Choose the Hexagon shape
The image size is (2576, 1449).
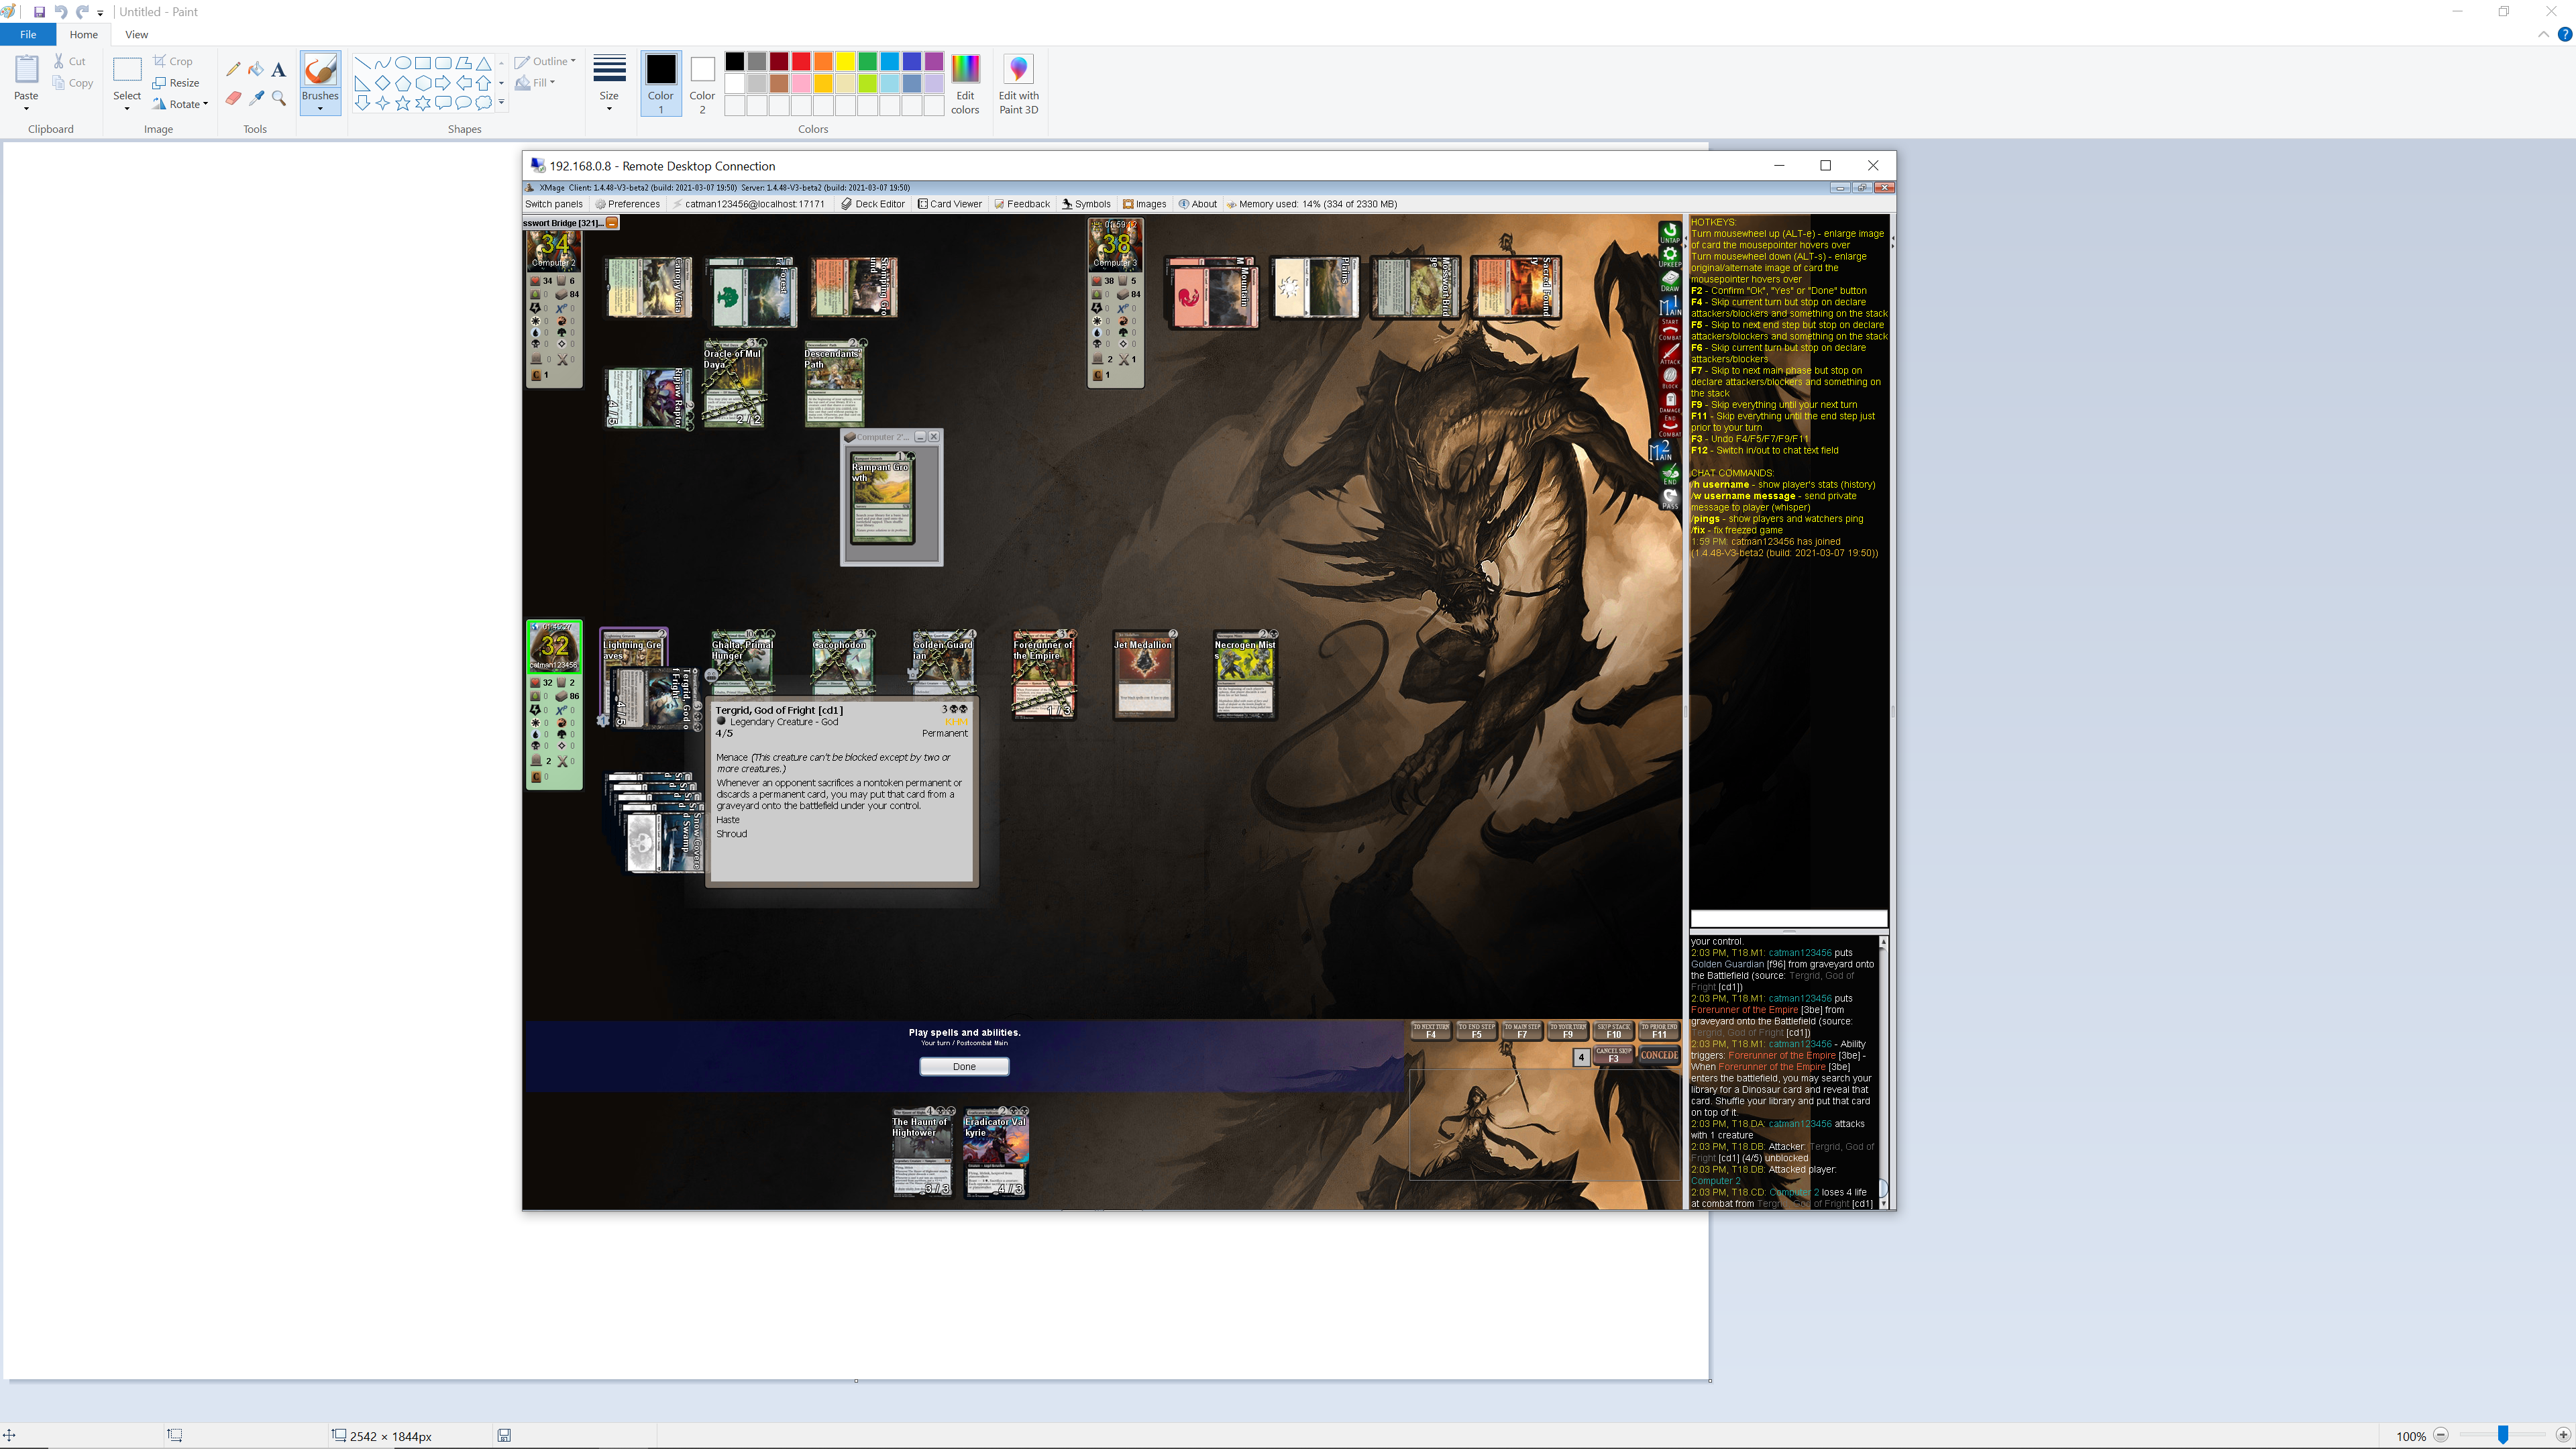423,83
